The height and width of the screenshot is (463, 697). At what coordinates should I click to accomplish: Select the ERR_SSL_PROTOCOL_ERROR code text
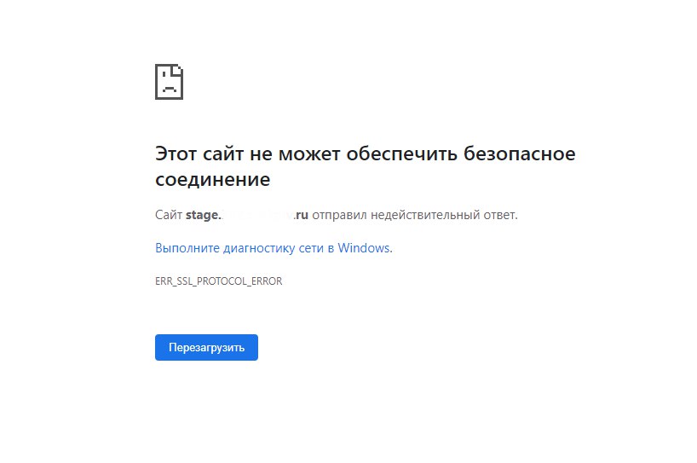click(x=218, y=281)
